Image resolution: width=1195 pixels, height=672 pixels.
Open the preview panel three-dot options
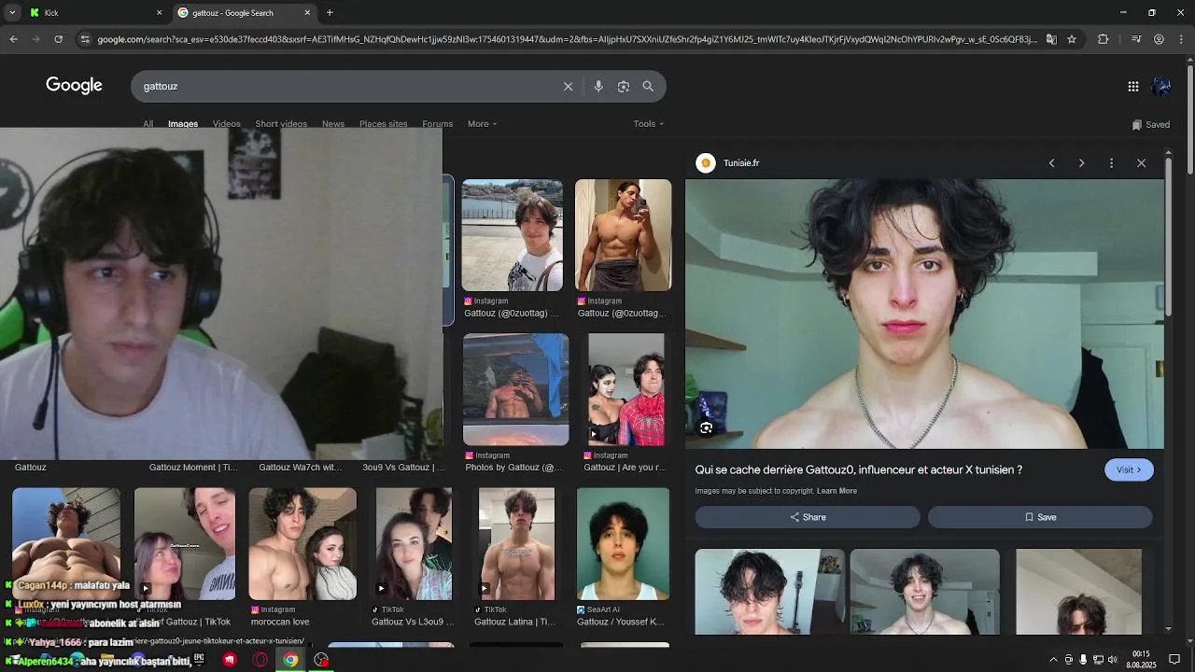coord(1111,162)
